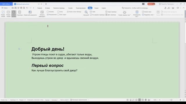The width and height of the screenshot is (186, 104).
Task: Open the eye protection mode dropdown
Action: pos(125,13)
